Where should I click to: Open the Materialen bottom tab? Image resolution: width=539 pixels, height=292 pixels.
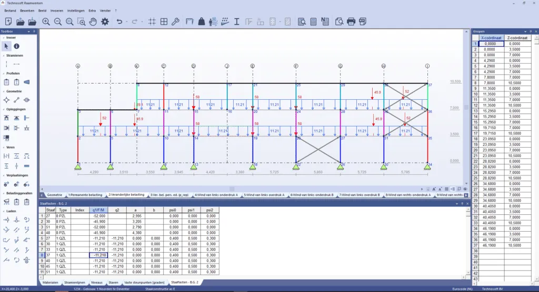tap(50, 283)
